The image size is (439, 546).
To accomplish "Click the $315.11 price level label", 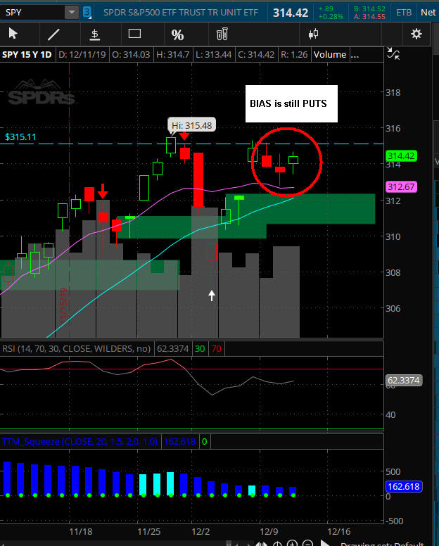I will point(20,136).
